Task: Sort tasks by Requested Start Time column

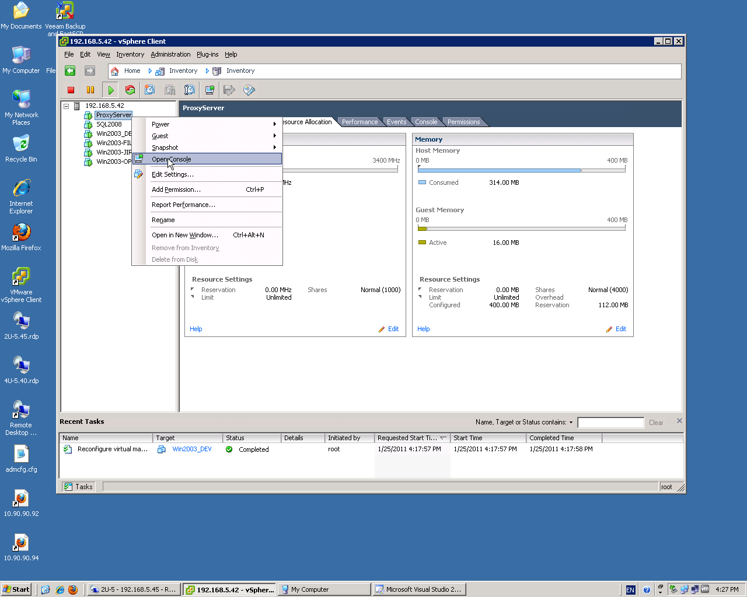Action: click(x=412, y=438)
